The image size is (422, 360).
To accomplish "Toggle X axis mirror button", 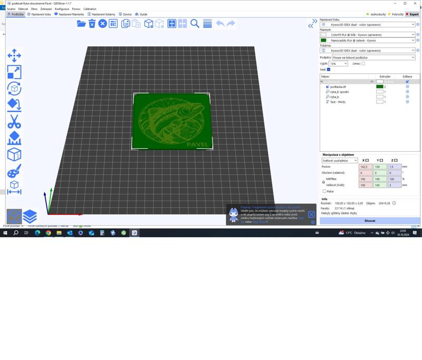I will coord(367,160).
